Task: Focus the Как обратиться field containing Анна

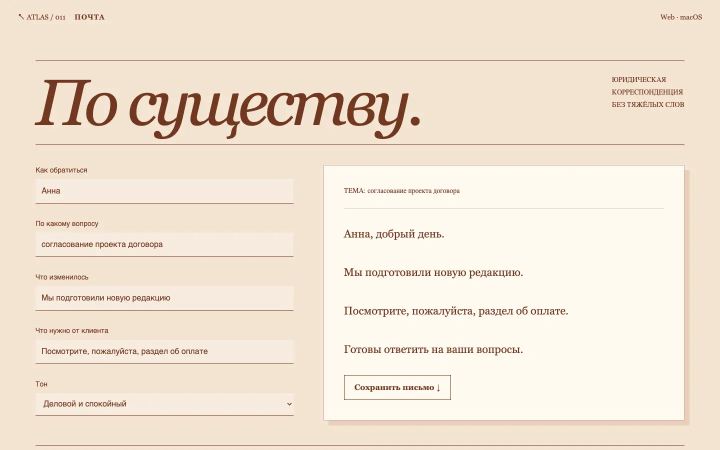Action: coord(164,191)
